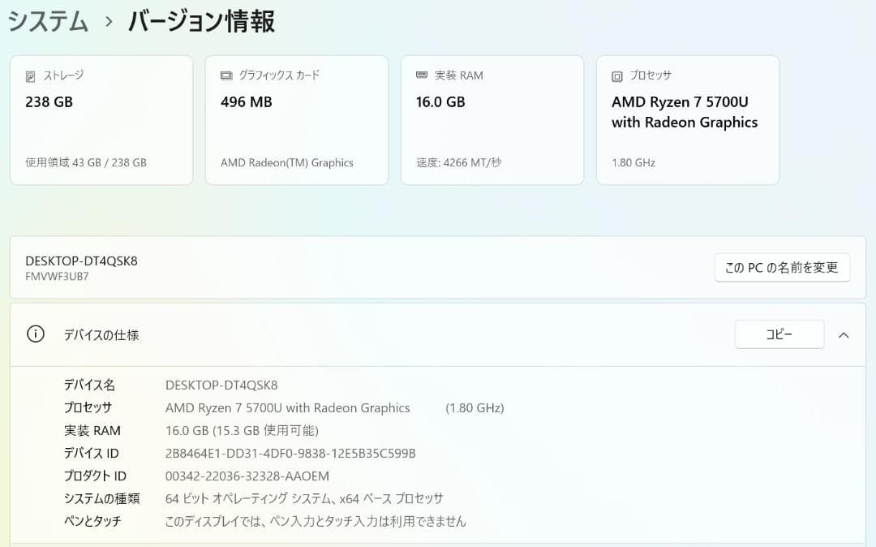Select the FMVWF3UB7 model label

click(x=79, y=276)
